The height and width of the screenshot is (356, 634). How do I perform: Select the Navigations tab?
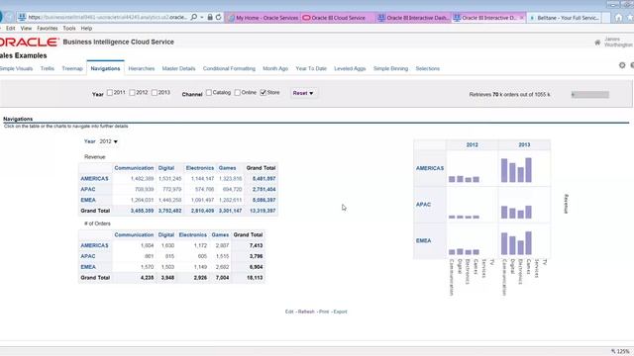coord(105,68)
